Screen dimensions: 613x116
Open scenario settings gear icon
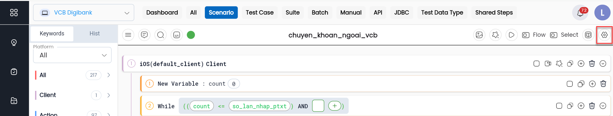pos(604,35)
